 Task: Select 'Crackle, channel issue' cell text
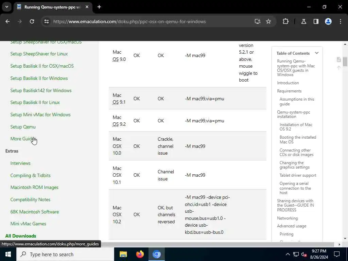[x=166, y=146]
